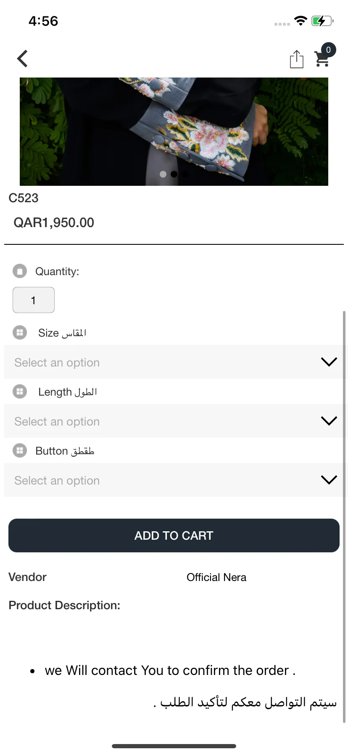Open the shopping cart icon
Screen dimensions: 348x755
point(322,59)
